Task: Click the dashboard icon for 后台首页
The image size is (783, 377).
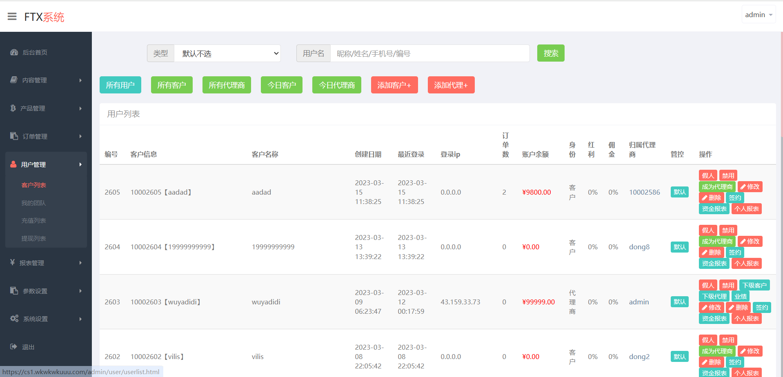Action: tap(14, 52)
